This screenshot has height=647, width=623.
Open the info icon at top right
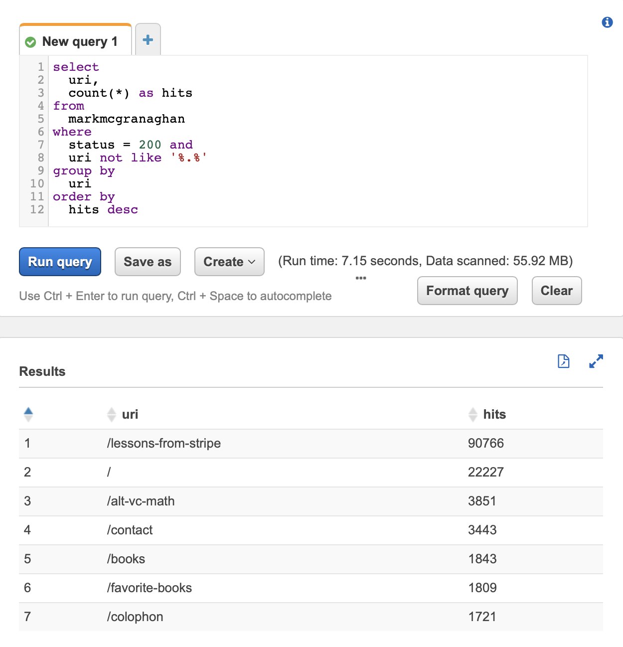[x=607, y=22]
